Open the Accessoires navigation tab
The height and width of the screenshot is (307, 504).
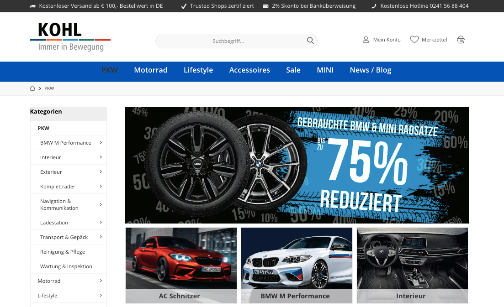tap(249, 70)
